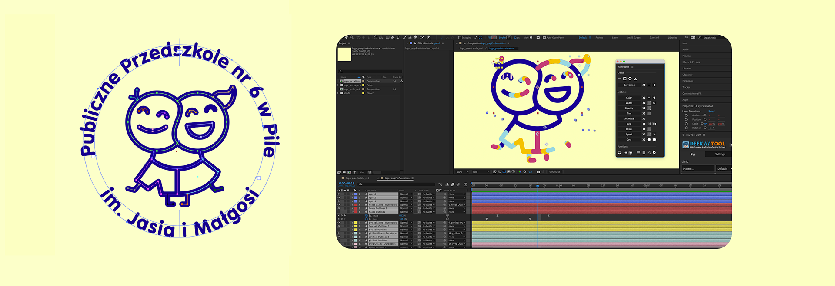Screen dimensions: 835x286
Task: Hide the spark3 layer eye toggle
Action: pyautogui.click(x=339, y=194)
